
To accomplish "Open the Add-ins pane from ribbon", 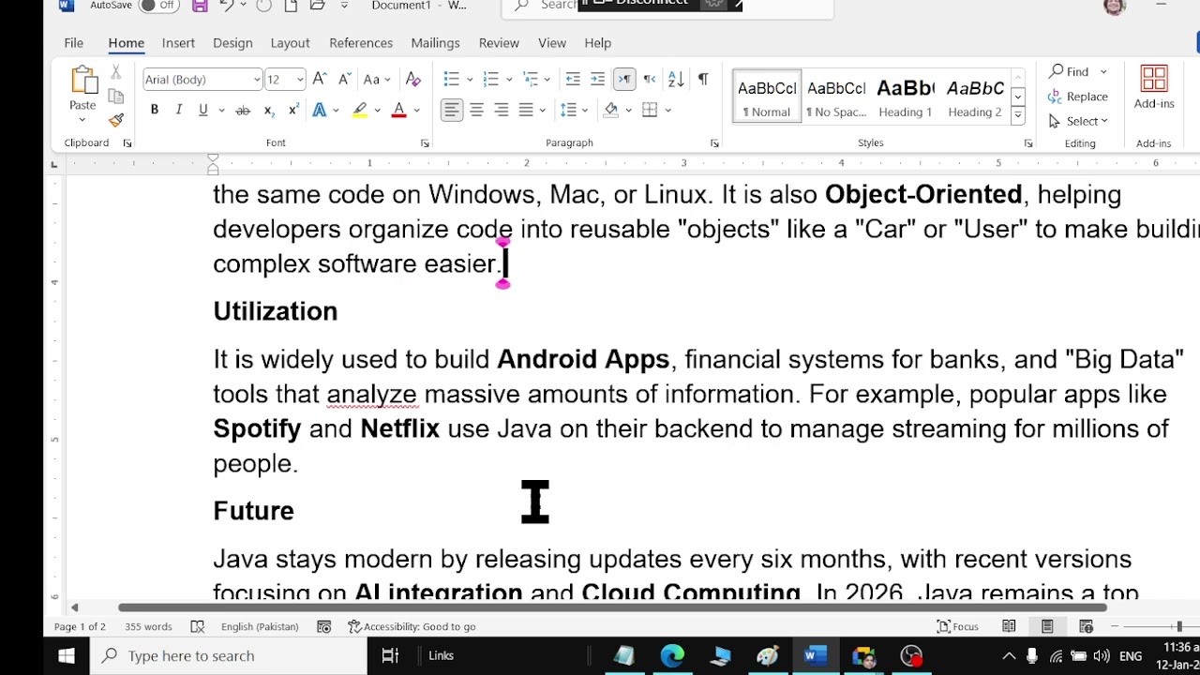I will coord(1154,87).
